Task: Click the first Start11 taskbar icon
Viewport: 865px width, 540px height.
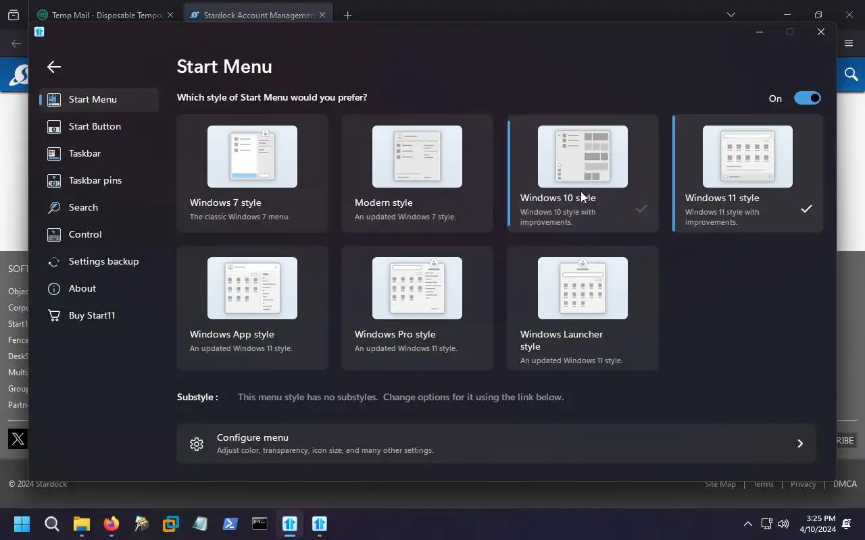Action: coord(290,524)
